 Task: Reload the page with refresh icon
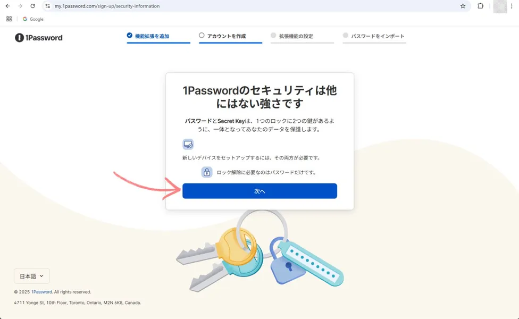(32, 6)
